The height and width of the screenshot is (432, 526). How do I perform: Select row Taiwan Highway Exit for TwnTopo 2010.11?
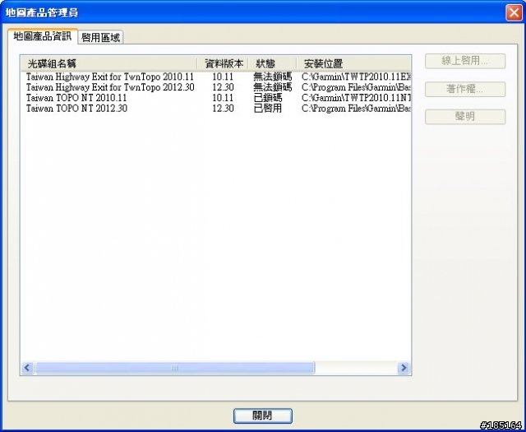(x=216, y=77)
